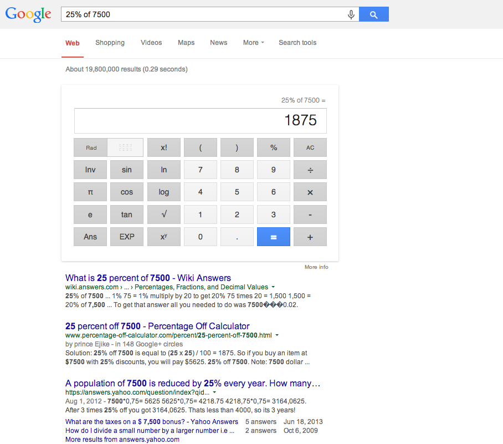
Task: Switch calculator to Rad mode
Action: click(91, 147)
